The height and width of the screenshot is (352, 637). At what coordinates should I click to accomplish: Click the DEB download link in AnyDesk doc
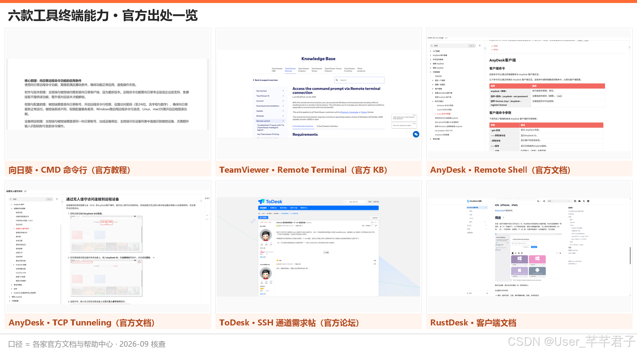point(495,46)
